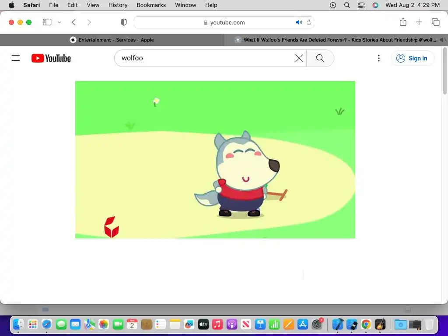Screen dimensions: 448x336
Task: Open Reminders from the Dock
Action: click(x=161, y=325)
